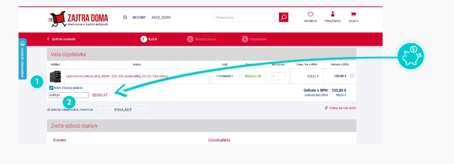
Task: Open the home icon in navigation
Action: point(125,17)
